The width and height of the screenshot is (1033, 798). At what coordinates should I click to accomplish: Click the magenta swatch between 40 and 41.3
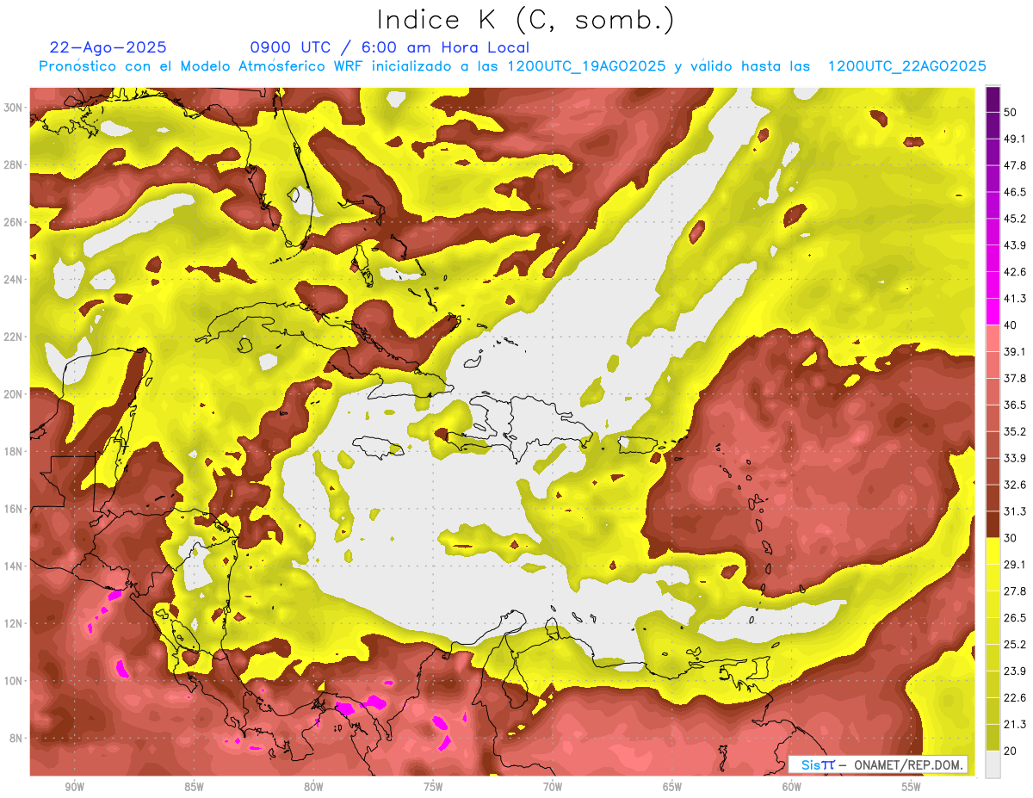[993, 312]
